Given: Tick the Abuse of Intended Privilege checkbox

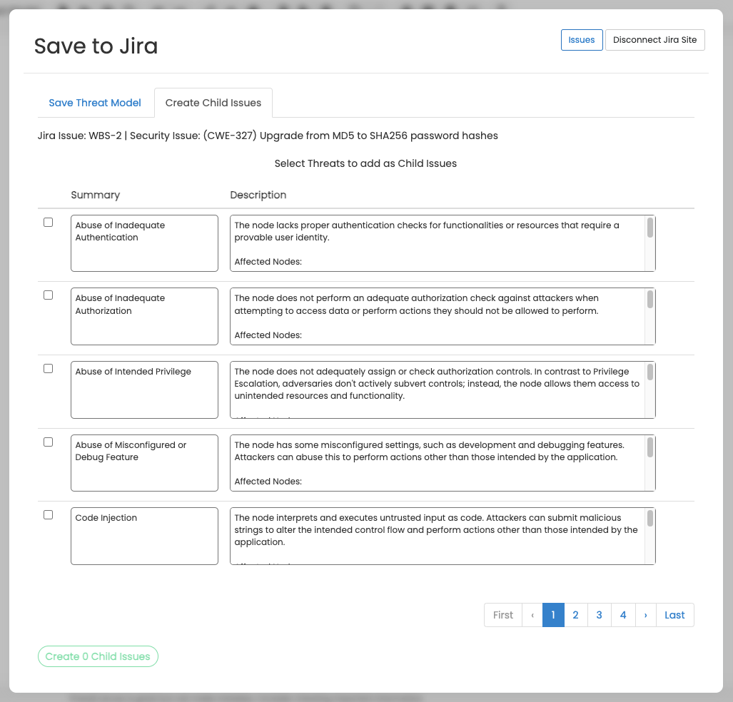Looking at the screenshot, I should (x=49, y=368).
